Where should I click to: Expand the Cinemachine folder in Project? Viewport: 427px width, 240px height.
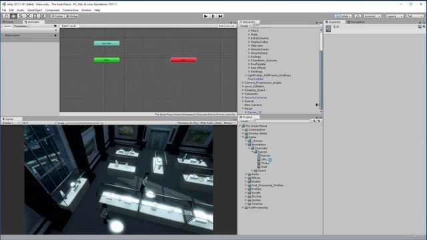(x=243, y=130)
